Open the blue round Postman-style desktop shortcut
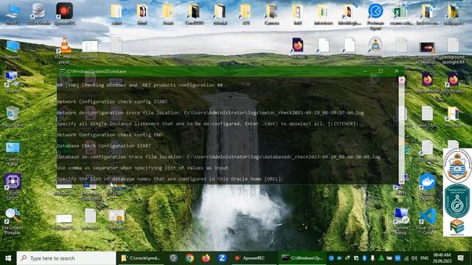The width and height of the screenshot is (472, 265). [375, 16]
